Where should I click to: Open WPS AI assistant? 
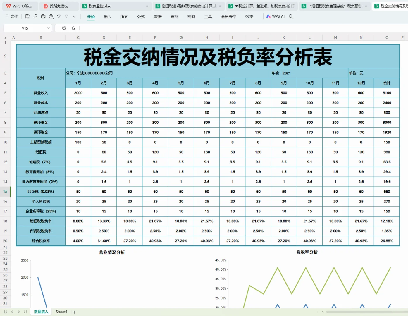[x=275, y=16]
